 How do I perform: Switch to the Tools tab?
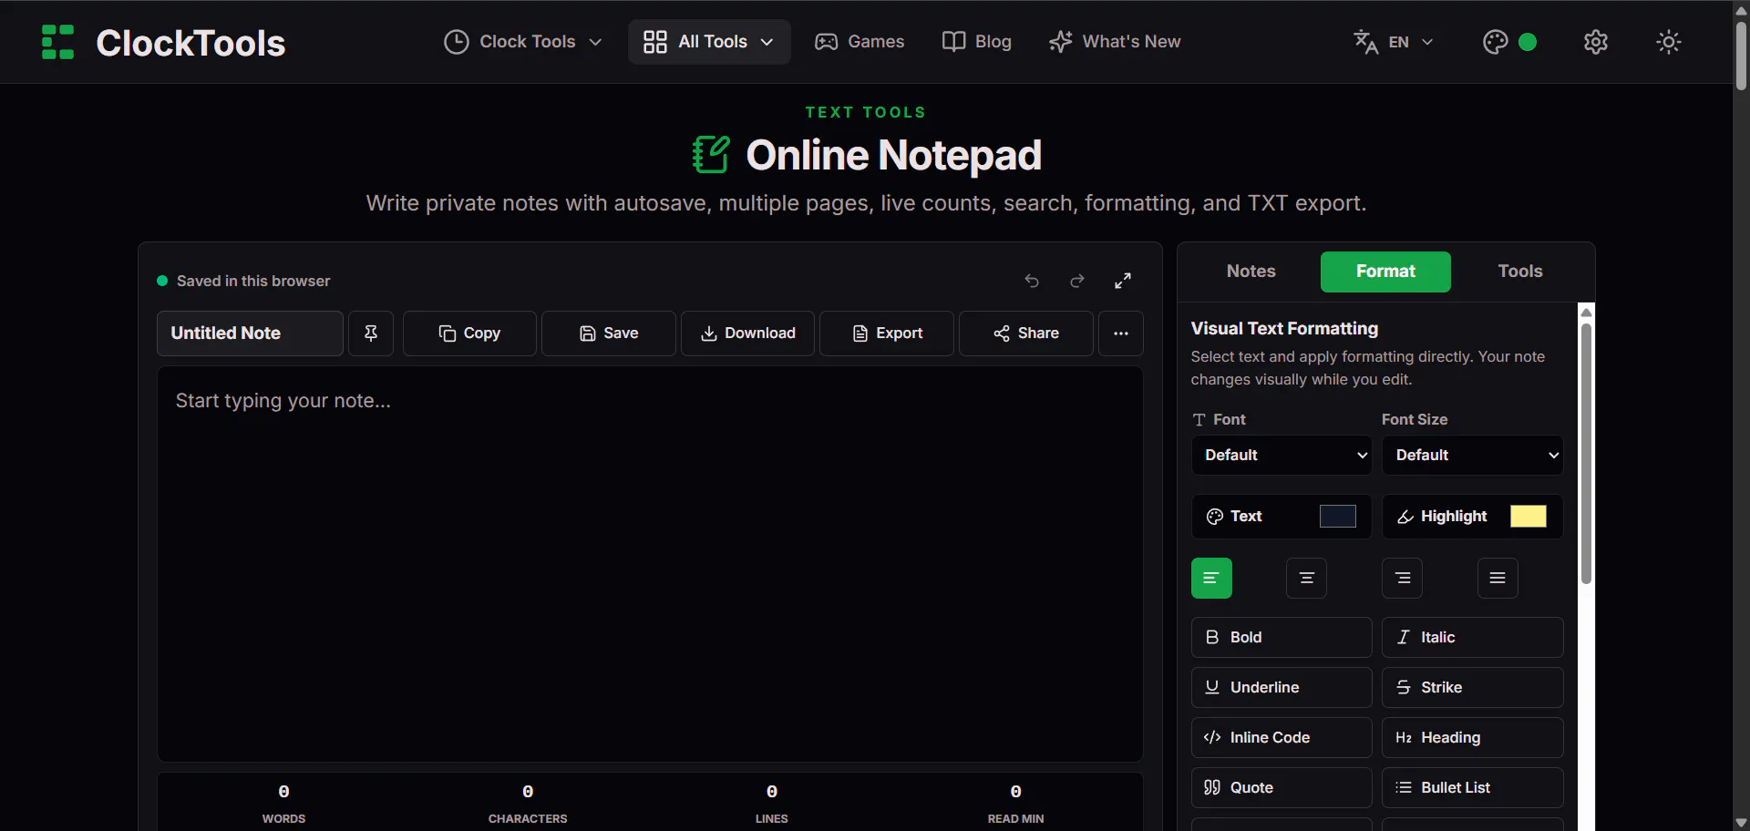coord(1520,272)
